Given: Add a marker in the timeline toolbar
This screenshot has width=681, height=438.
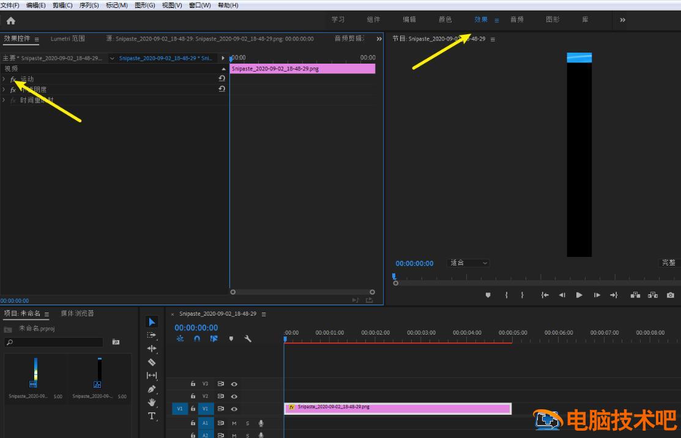Looking at the screenshot, I should pos(231,338).
